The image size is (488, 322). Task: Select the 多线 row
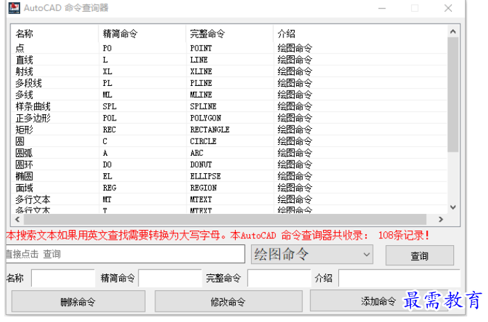(x=229, y=95)
